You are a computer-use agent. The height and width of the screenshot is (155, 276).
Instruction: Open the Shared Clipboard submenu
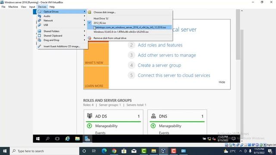click(x=62, y=35)
